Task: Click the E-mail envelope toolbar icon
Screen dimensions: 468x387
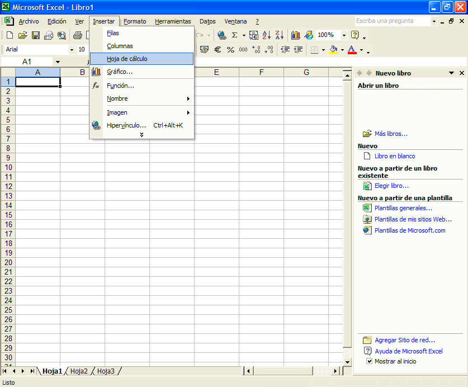Action: coord(49,35)
